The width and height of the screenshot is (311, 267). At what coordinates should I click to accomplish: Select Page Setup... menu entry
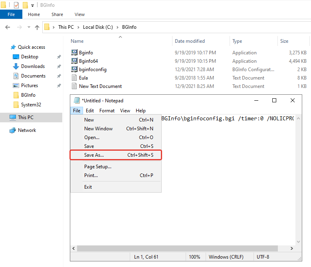[x=97, y=167]
